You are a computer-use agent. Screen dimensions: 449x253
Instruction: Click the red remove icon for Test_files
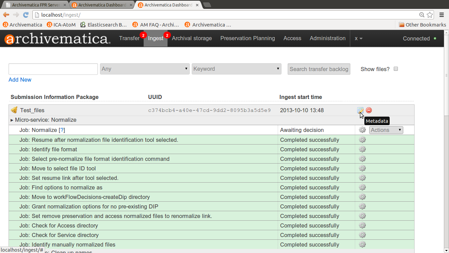pos(369,110)
